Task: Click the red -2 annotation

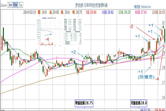Action: (x=131, y=26)
